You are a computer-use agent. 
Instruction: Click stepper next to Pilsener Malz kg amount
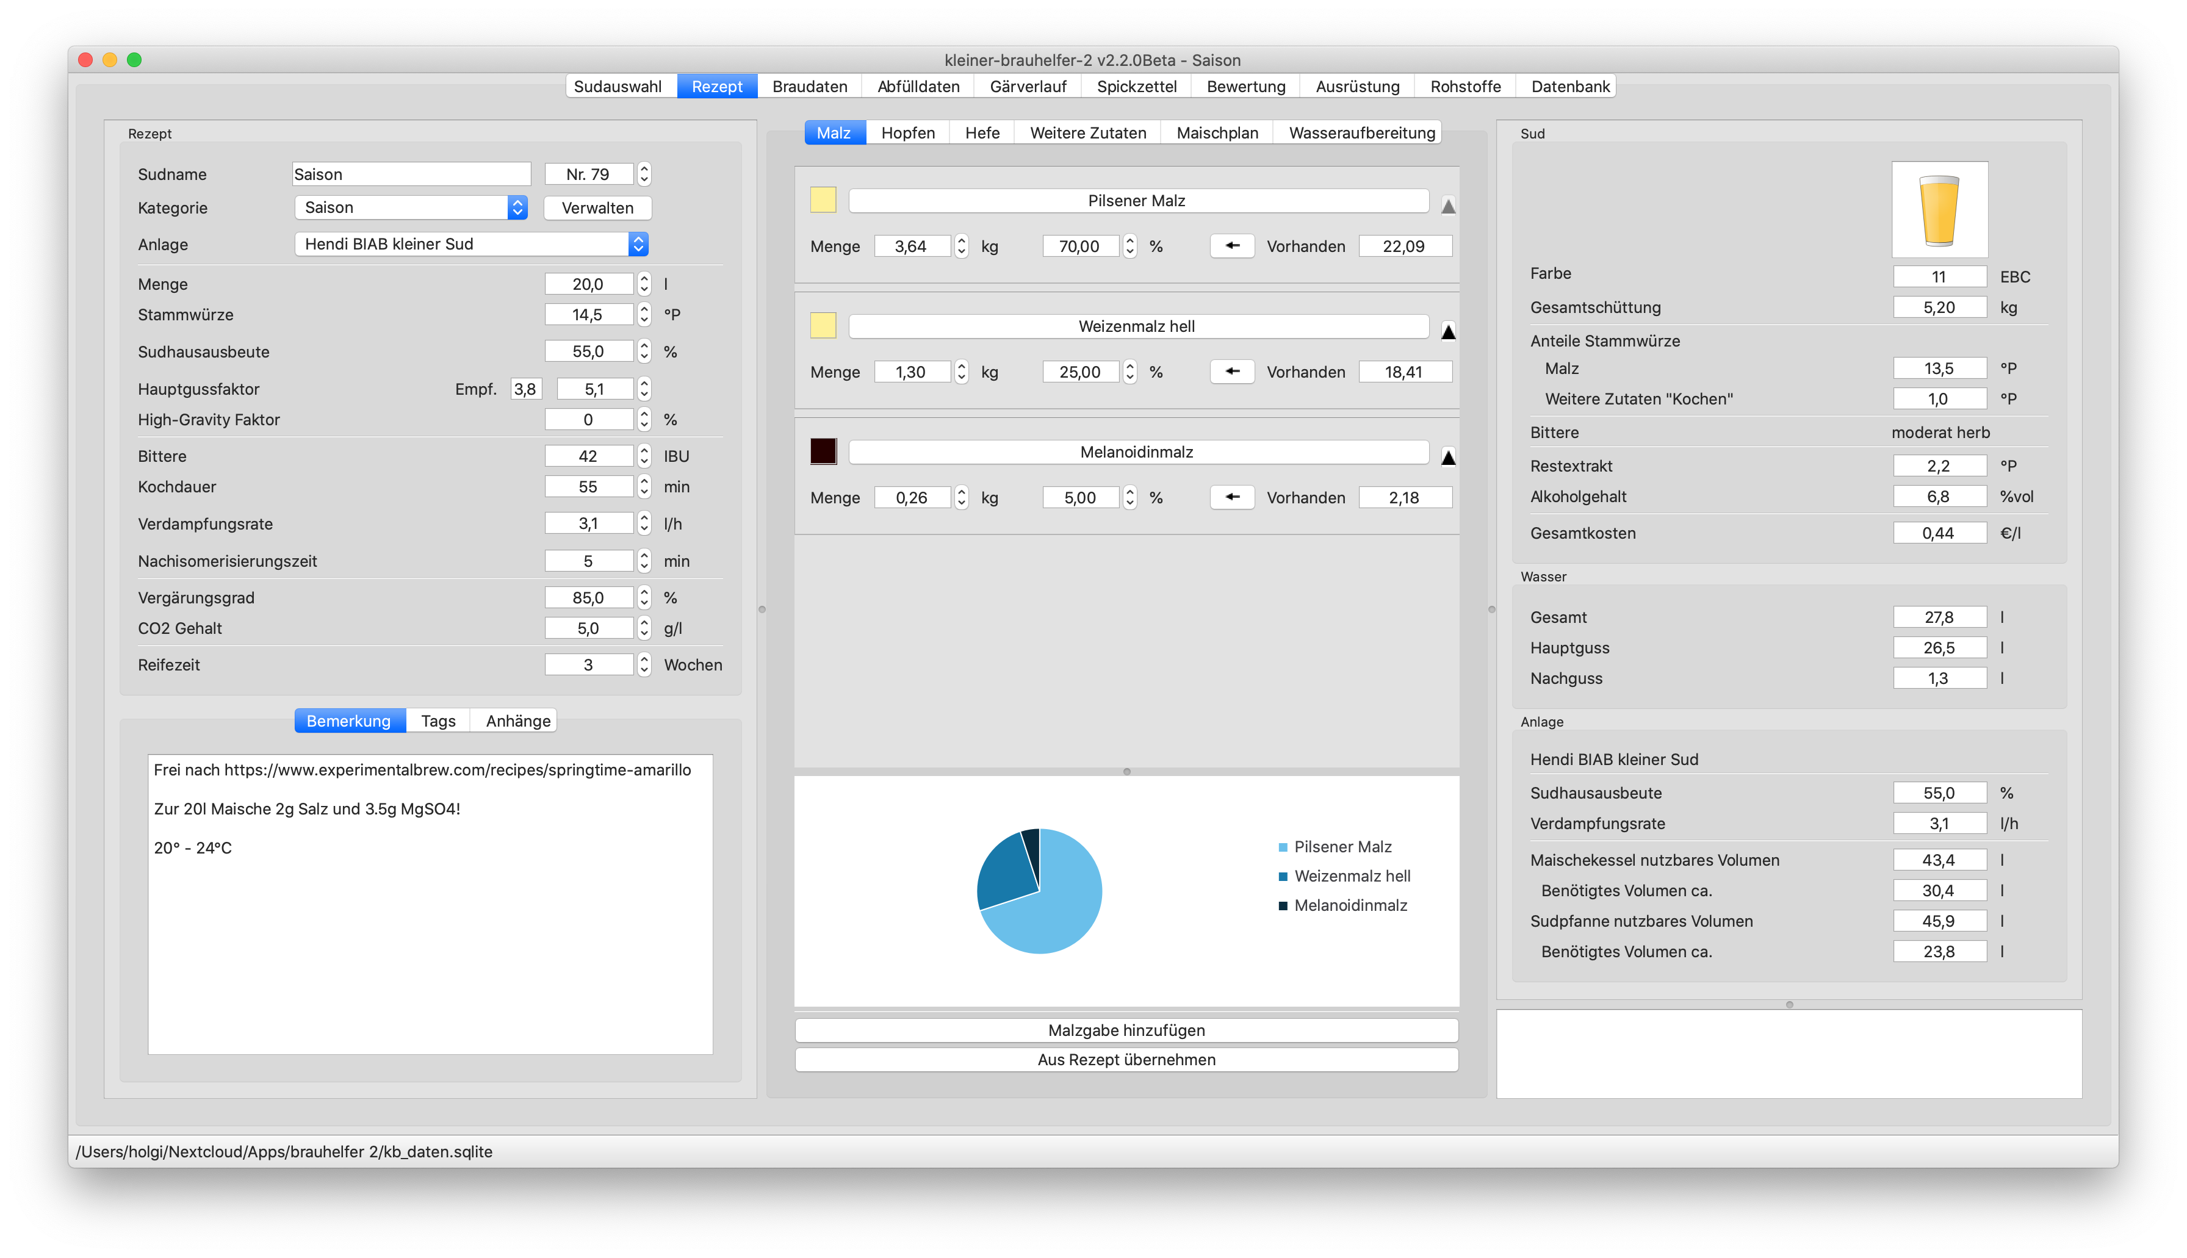961,246
